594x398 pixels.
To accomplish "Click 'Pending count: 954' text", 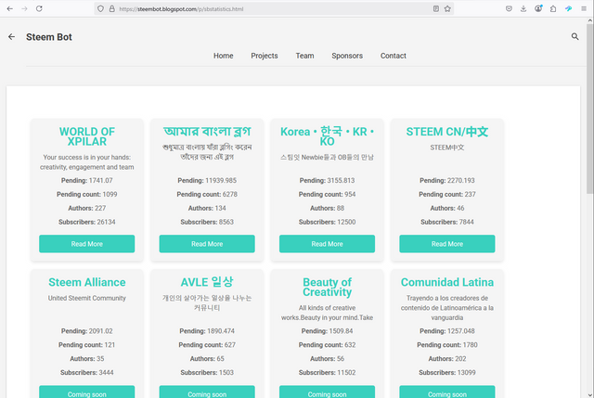I will 327,194.
